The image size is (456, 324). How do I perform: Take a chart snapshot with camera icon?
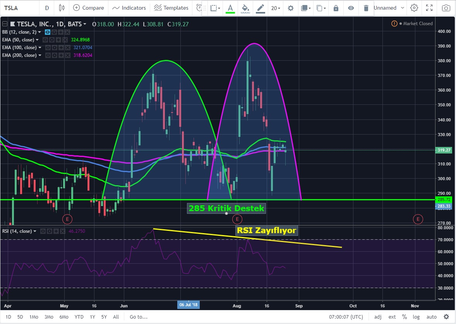[446, 8]
